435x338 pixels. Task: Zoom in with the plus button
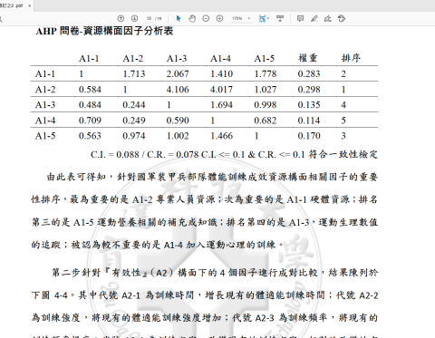coord(219,18)
